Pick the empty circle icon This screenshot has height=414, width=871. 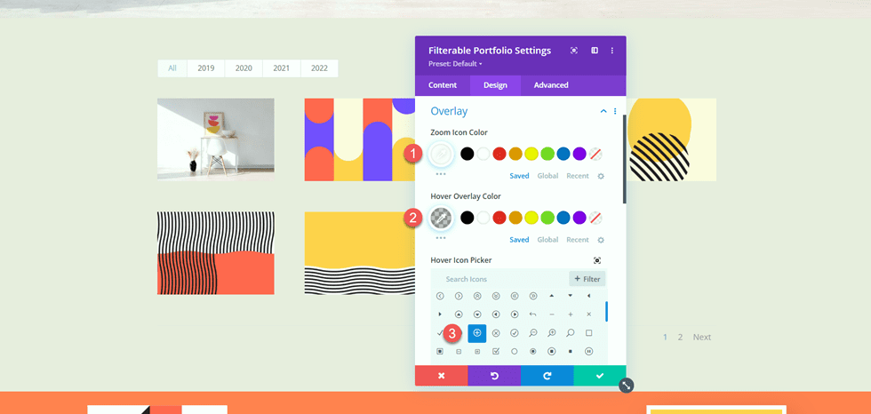(x=515, y=351)
